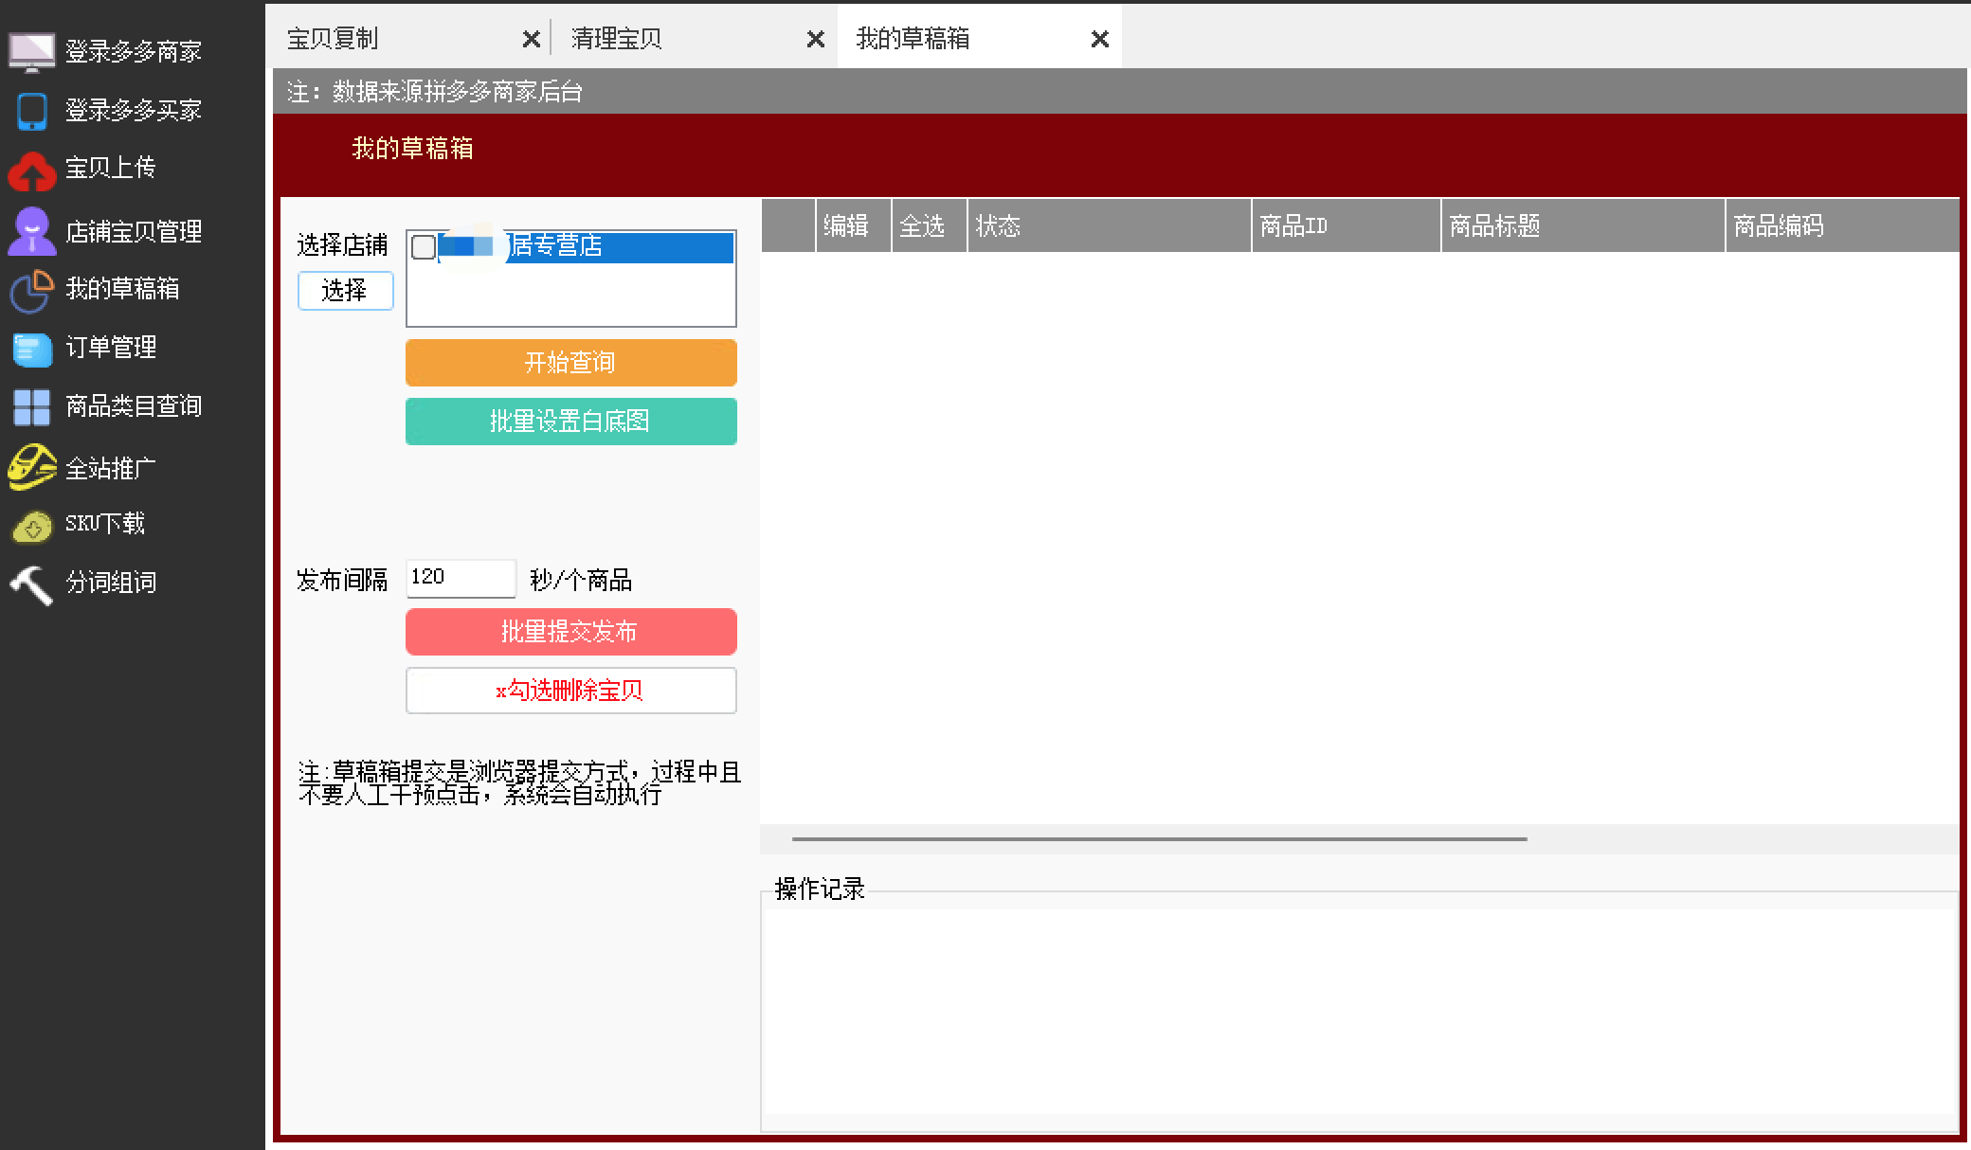
Task: Click the 商品ID column header
Action: [1347, 225]
